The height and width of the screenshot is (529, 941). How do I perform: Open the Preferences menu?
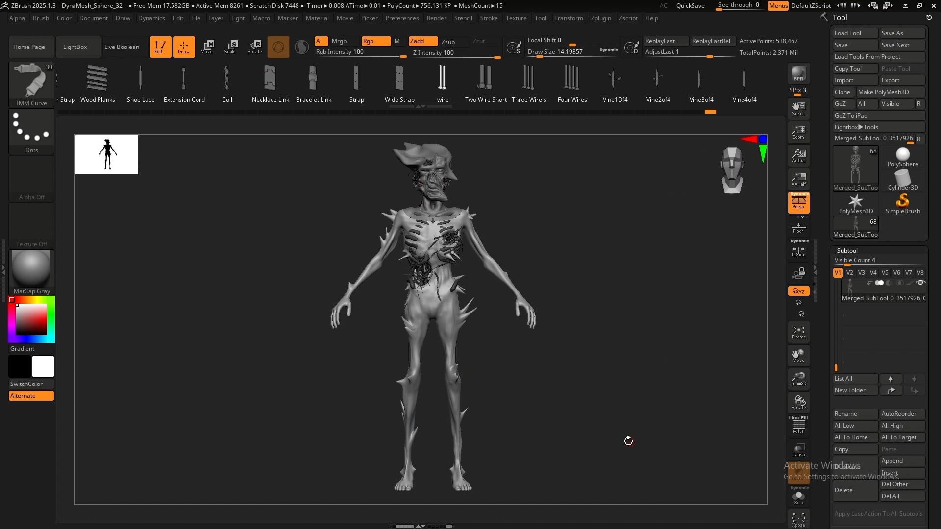click(402, 18)
